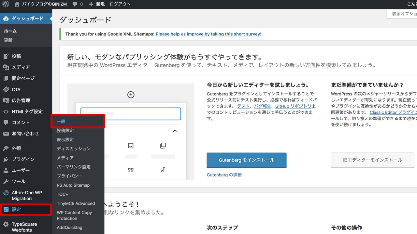
Task: Click the GitHub リポジトリ link
Action: coord(294,106)
